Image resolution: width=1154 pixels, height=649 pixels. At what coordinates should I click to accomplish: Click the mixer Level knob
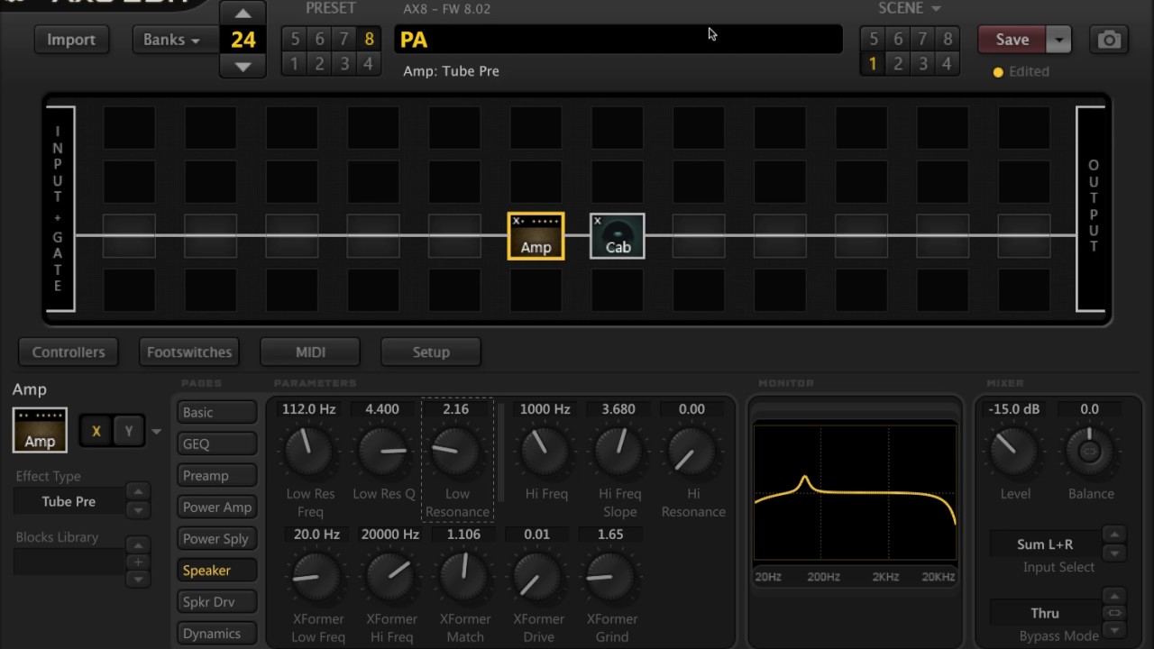[x=1014, y=451]
